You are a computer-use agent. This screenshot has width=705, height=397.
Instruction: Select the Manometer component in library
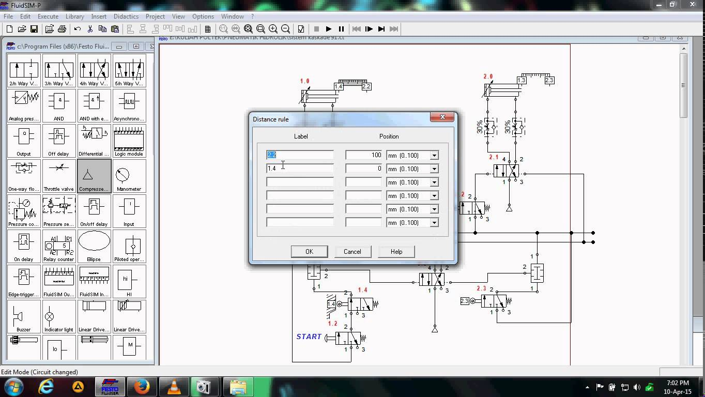click(129, 176)
